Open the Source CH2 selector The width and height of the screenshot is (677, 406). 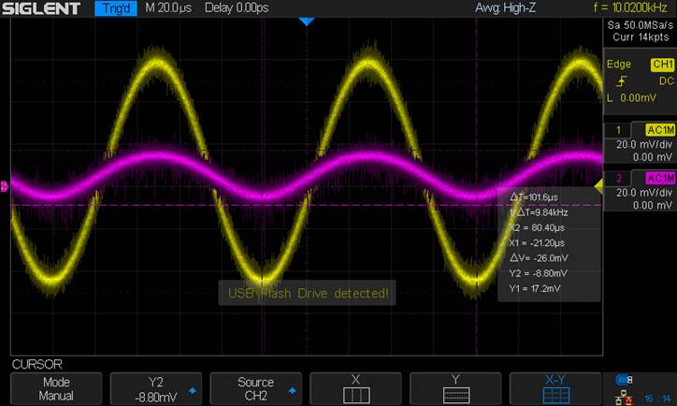[255, 389]
